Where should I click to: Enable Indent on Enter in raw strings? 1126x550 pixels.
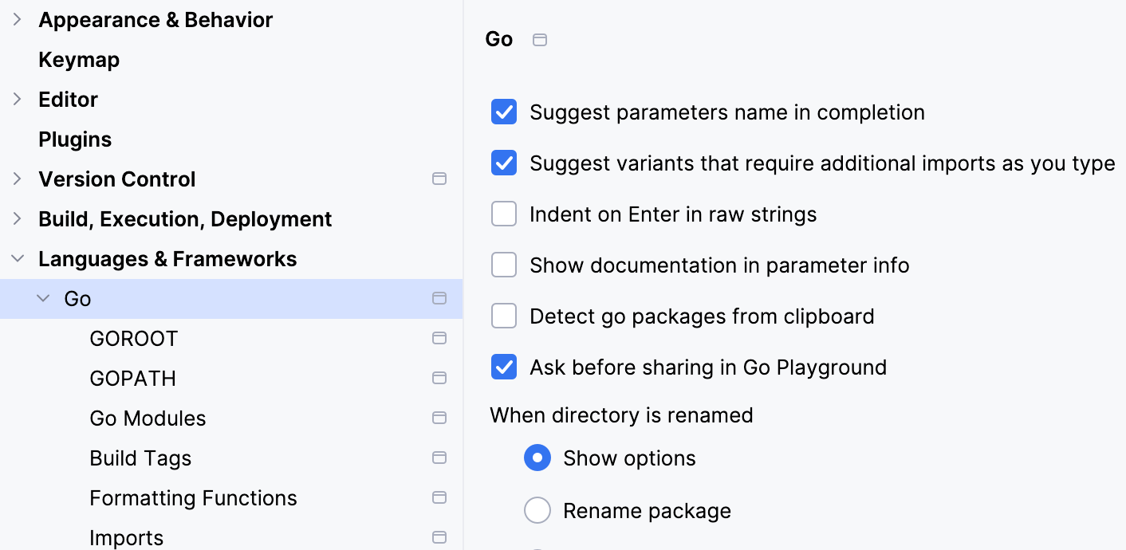click(504, 214)
